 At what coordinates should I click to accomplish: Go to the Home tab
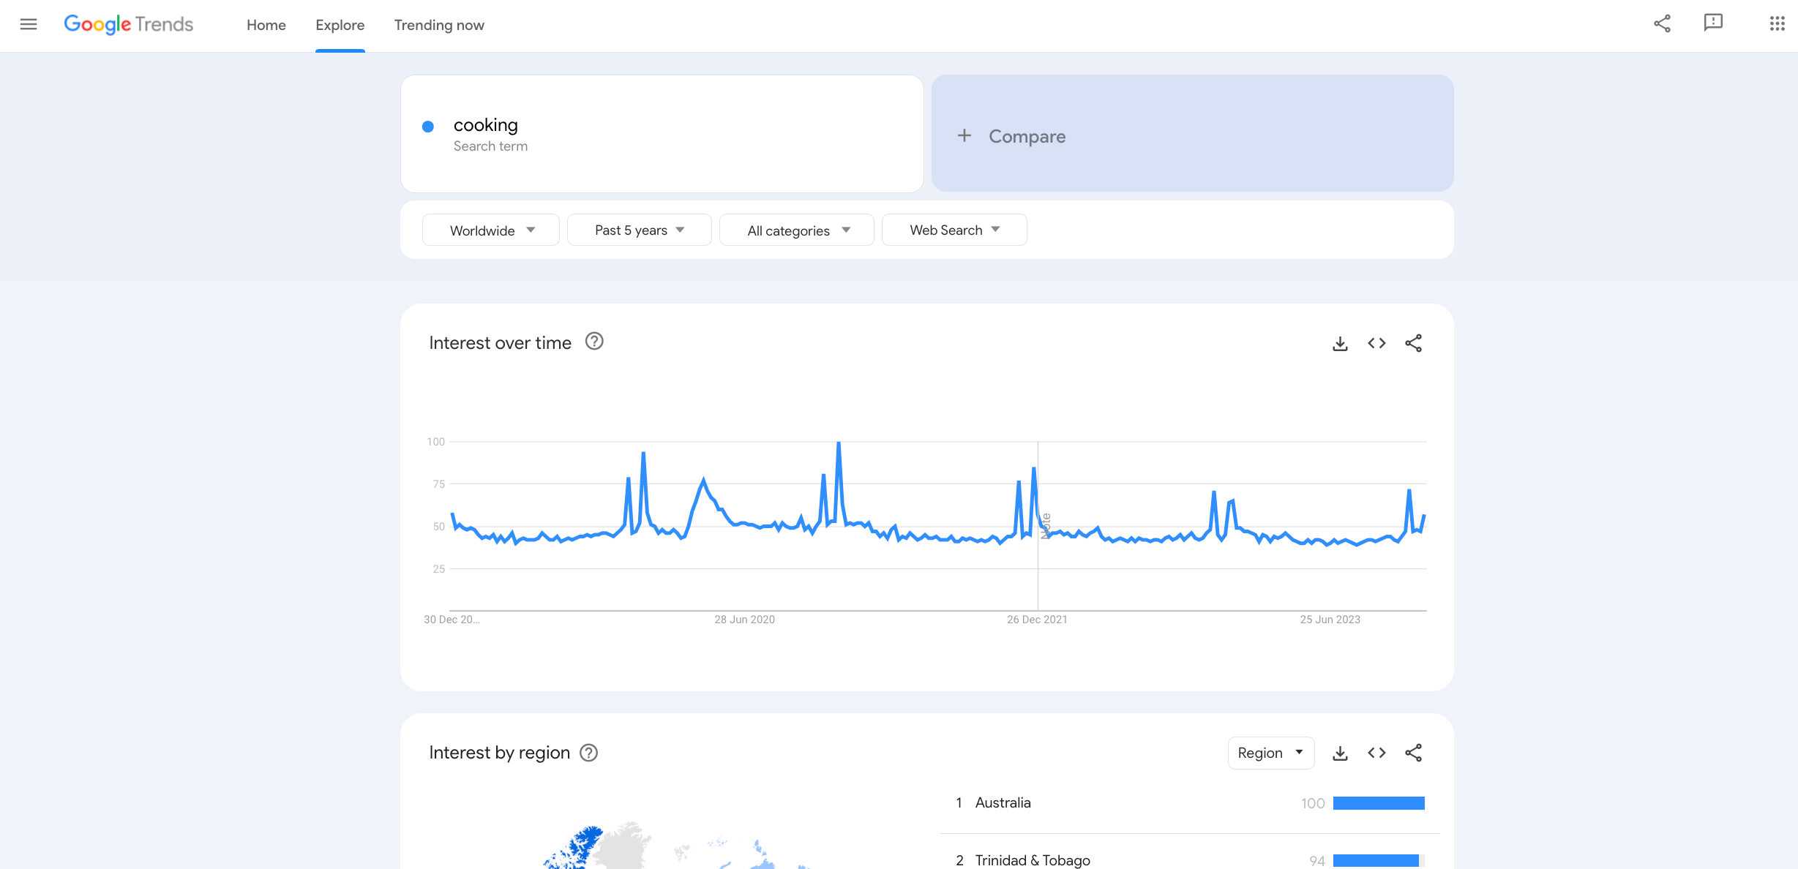point(266,25)
